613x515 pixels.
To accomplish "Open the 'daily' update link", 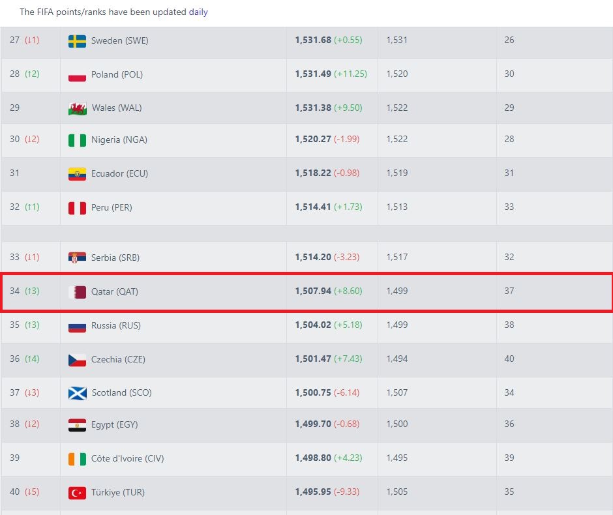I will [198, 12].
